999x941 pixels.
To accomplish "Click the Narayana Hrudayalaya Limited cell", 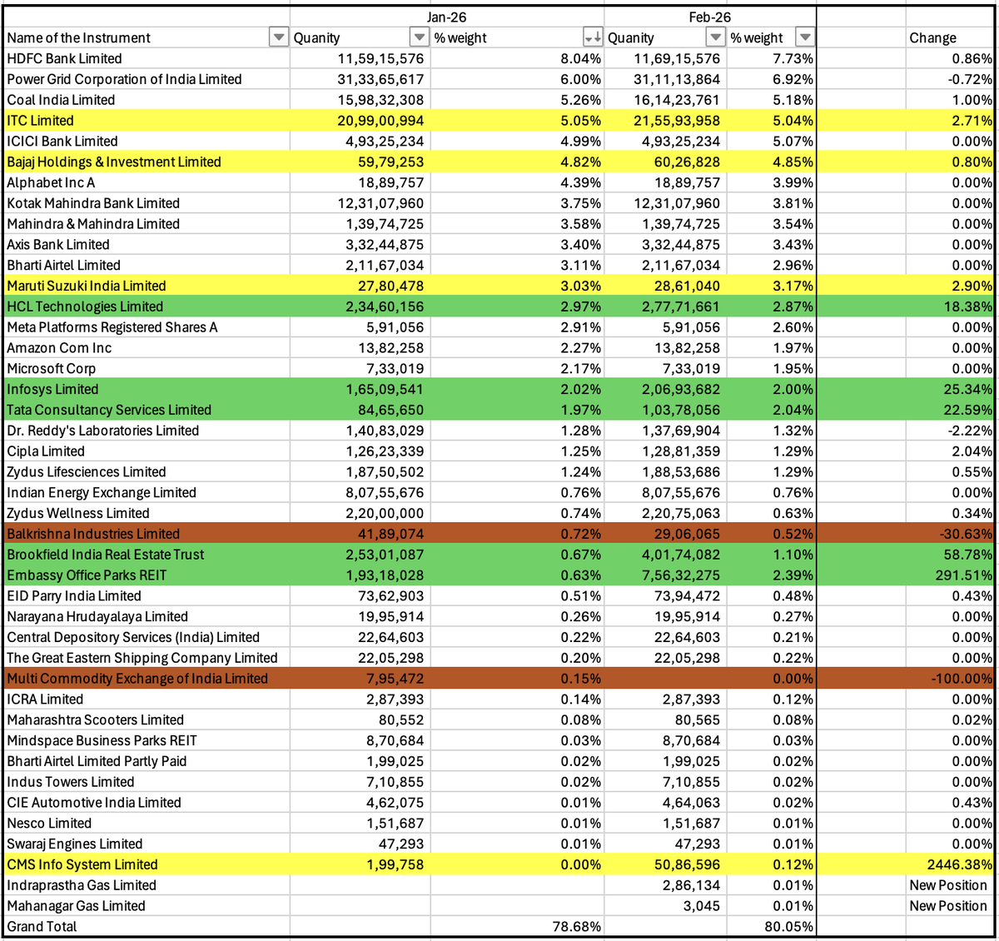I will coord(147,616).
